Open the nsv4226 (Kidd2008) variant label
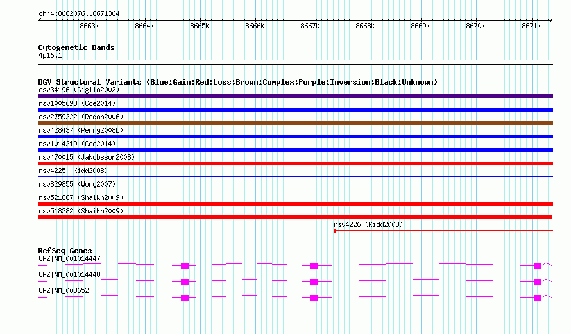Image resolution: width=571 pixels, height=334 pixels. click(x=368, y=224)
